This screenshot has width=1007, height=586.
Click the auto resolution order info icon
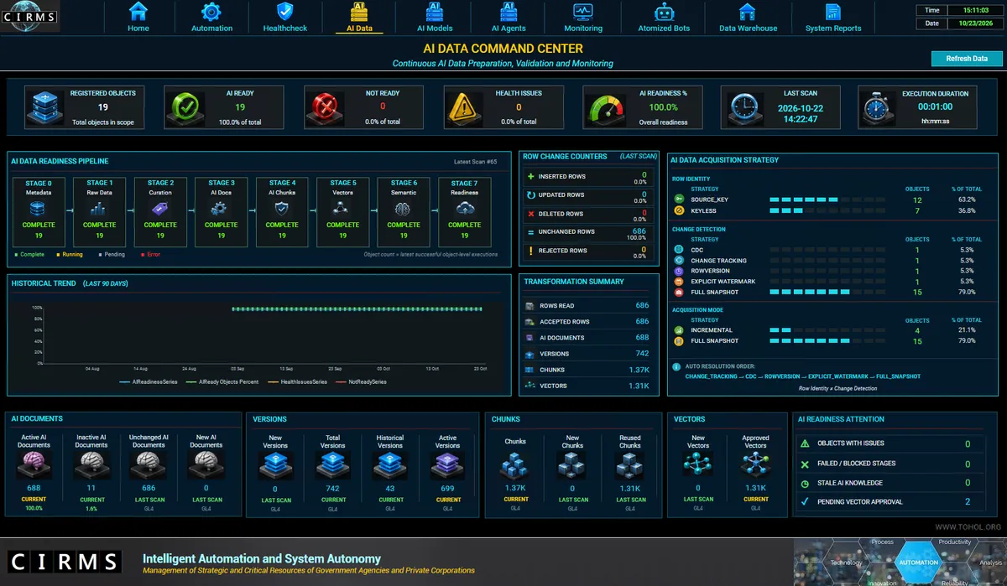[676, 366]
